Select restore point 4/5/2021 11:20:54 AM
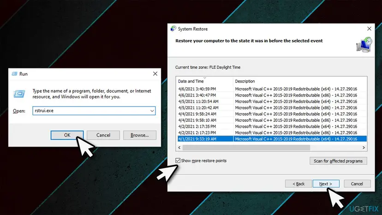The width and height of the screenshot is (382, 215). coord(271,102)
